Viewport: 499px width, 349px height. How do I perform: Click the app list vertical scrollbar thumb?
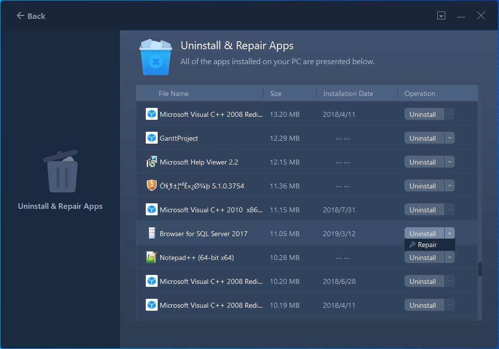coord(480,269)
